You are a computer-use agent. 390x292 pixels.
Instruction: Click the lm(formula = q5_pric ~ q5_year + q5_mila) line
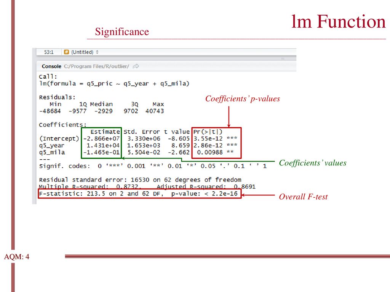coord(114,83)
